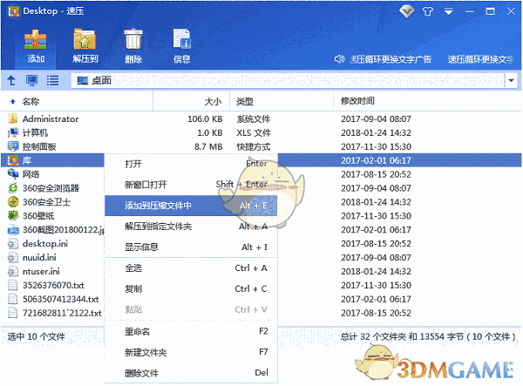Select the 控制面板 icon in file list
The width and height of the screenshot is (523, 386).
(x=13, y=146)
